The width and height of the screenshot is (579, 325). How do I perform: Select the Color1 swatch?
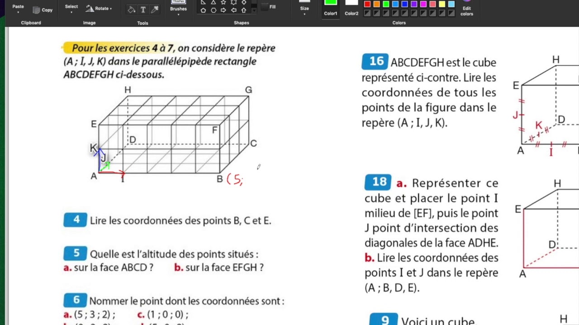(331, 8)
